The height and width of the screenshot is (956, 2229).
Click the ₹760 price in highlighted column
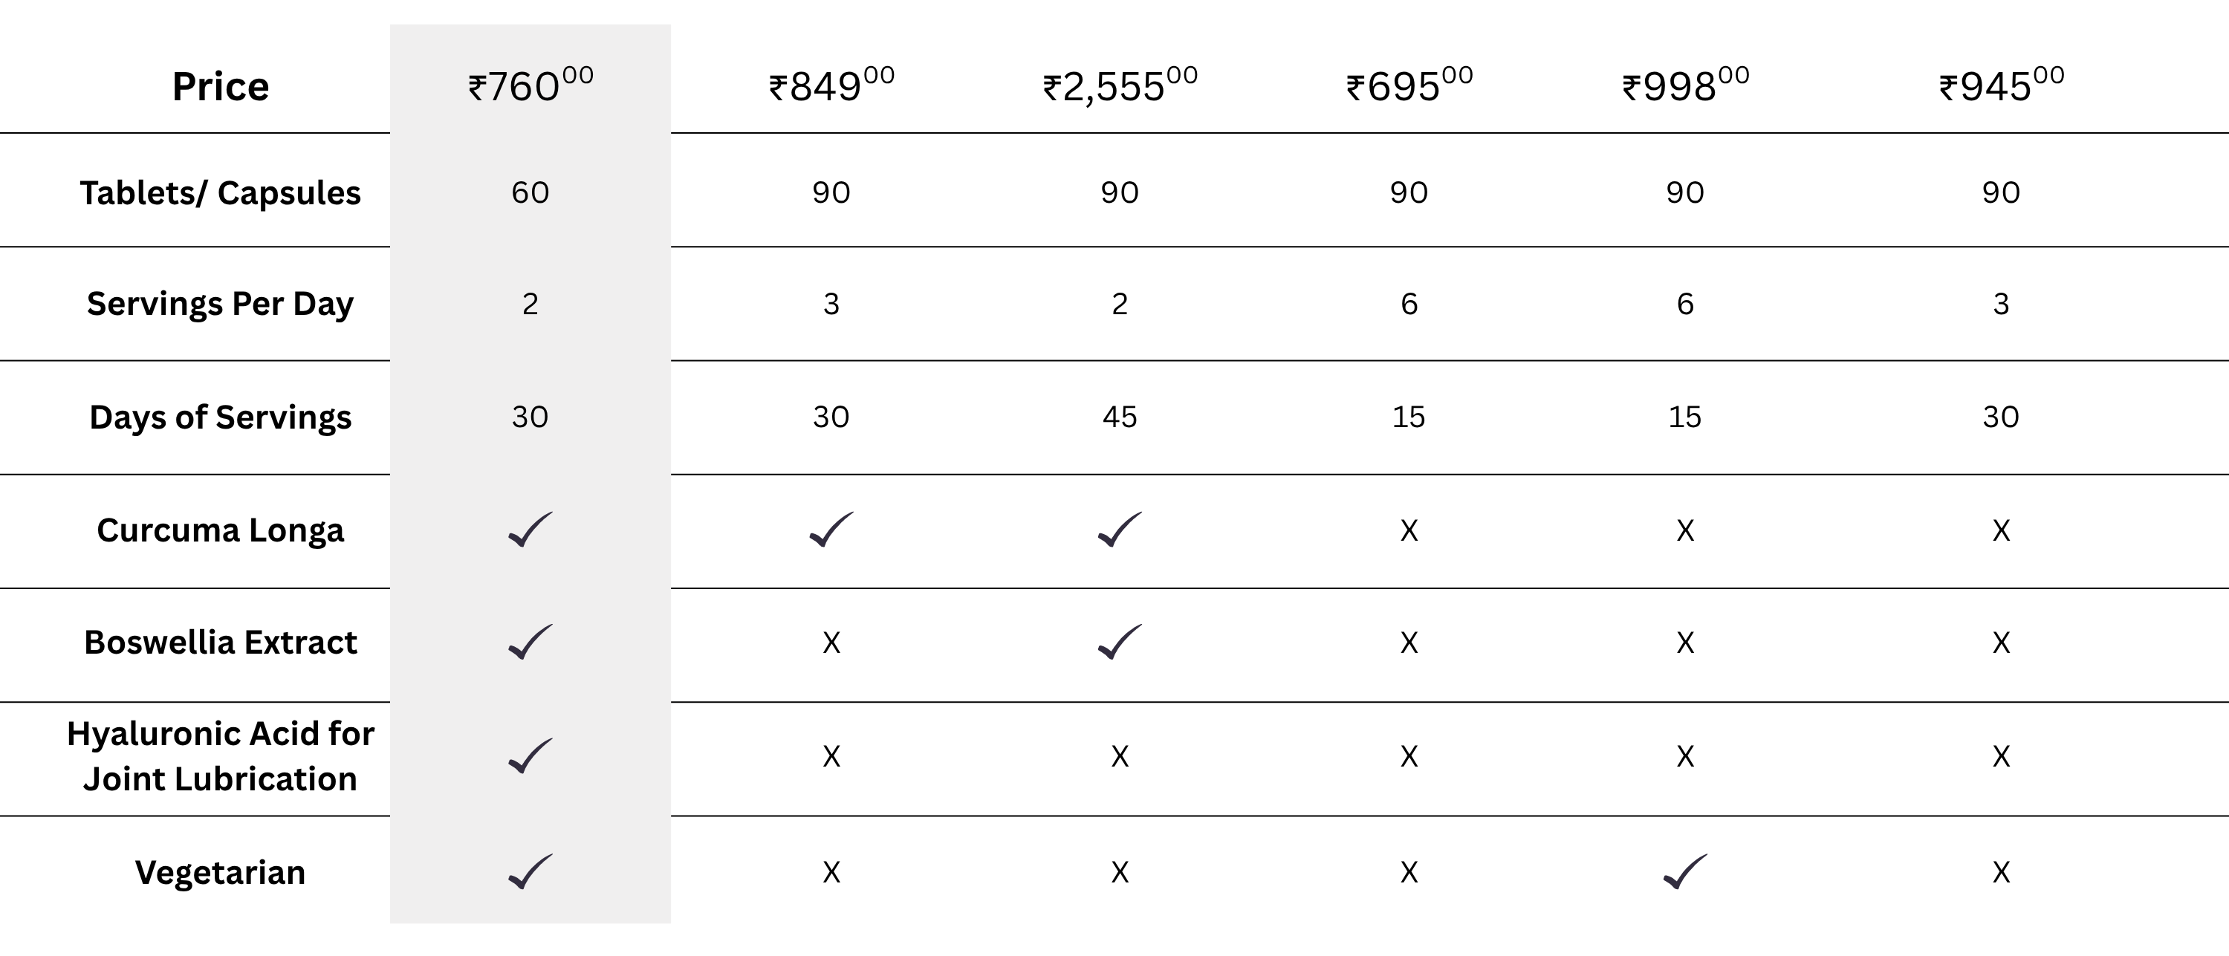(530, 86)
